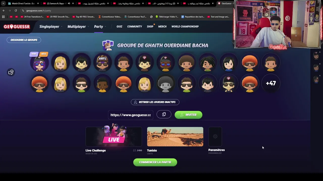Select the Live Challenge game mode card

point(114,137)
